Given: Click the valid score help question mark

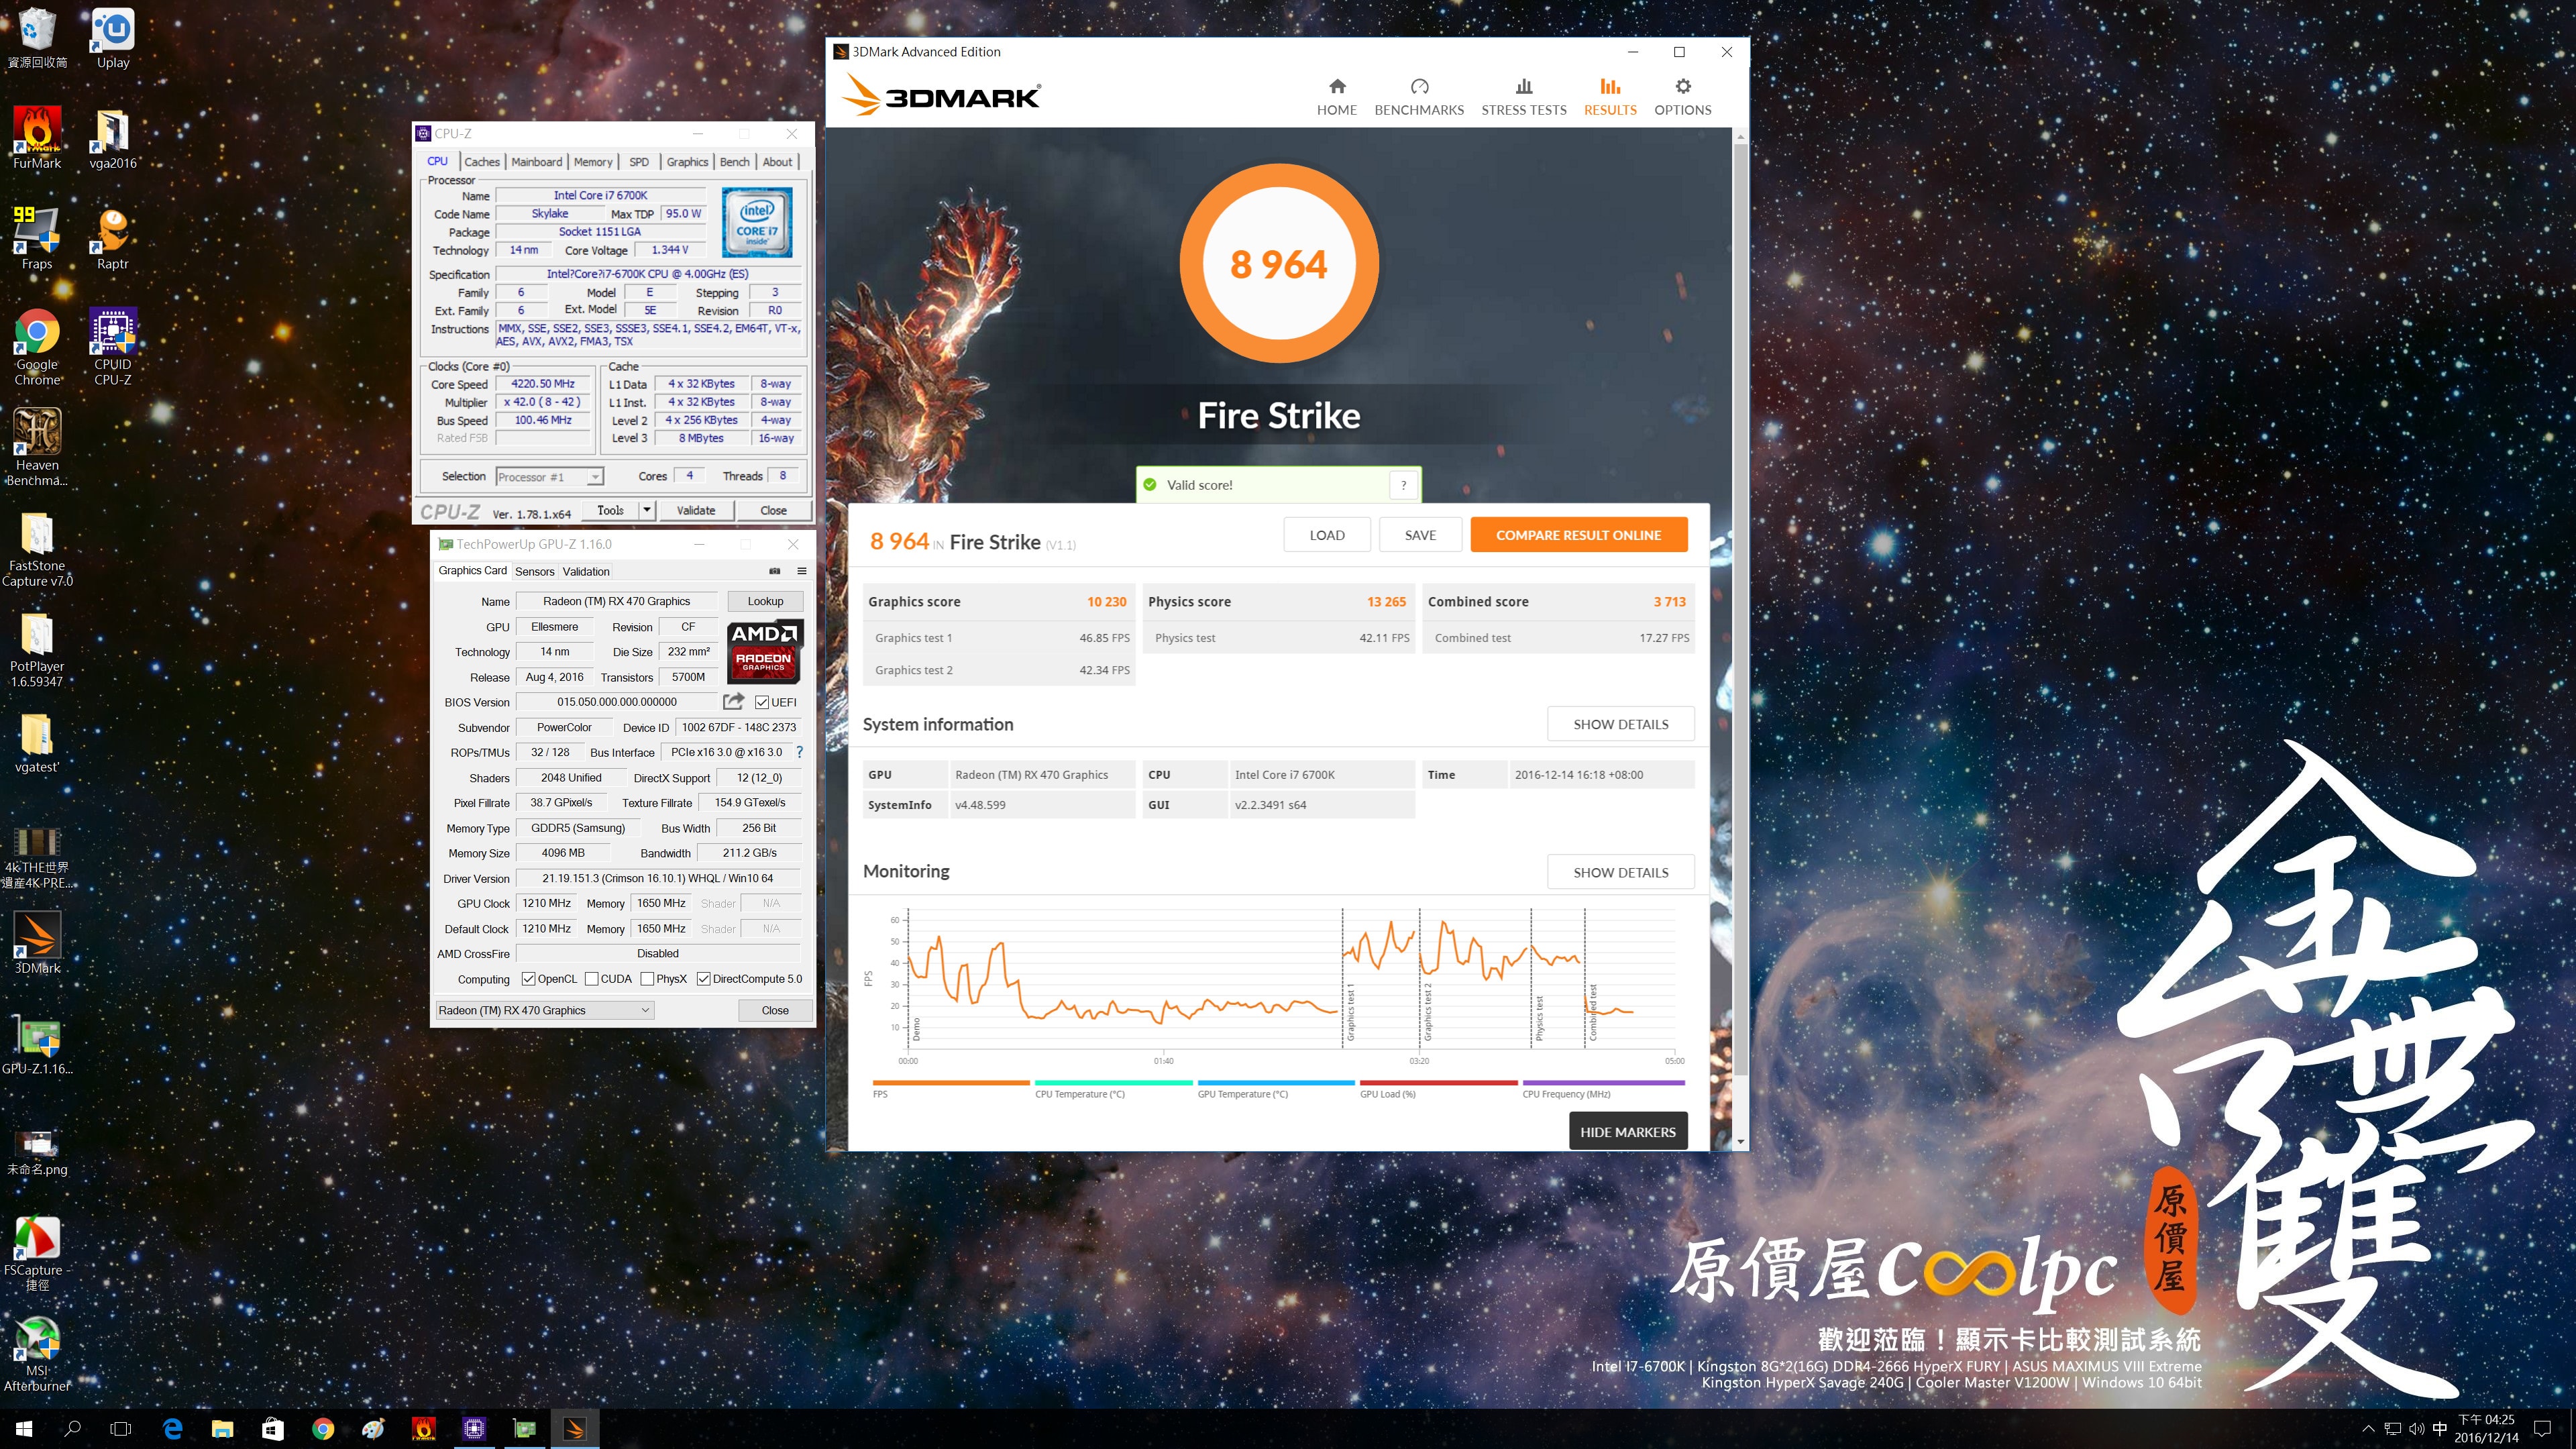Looking at the screenshot, I should [1403, 485].
